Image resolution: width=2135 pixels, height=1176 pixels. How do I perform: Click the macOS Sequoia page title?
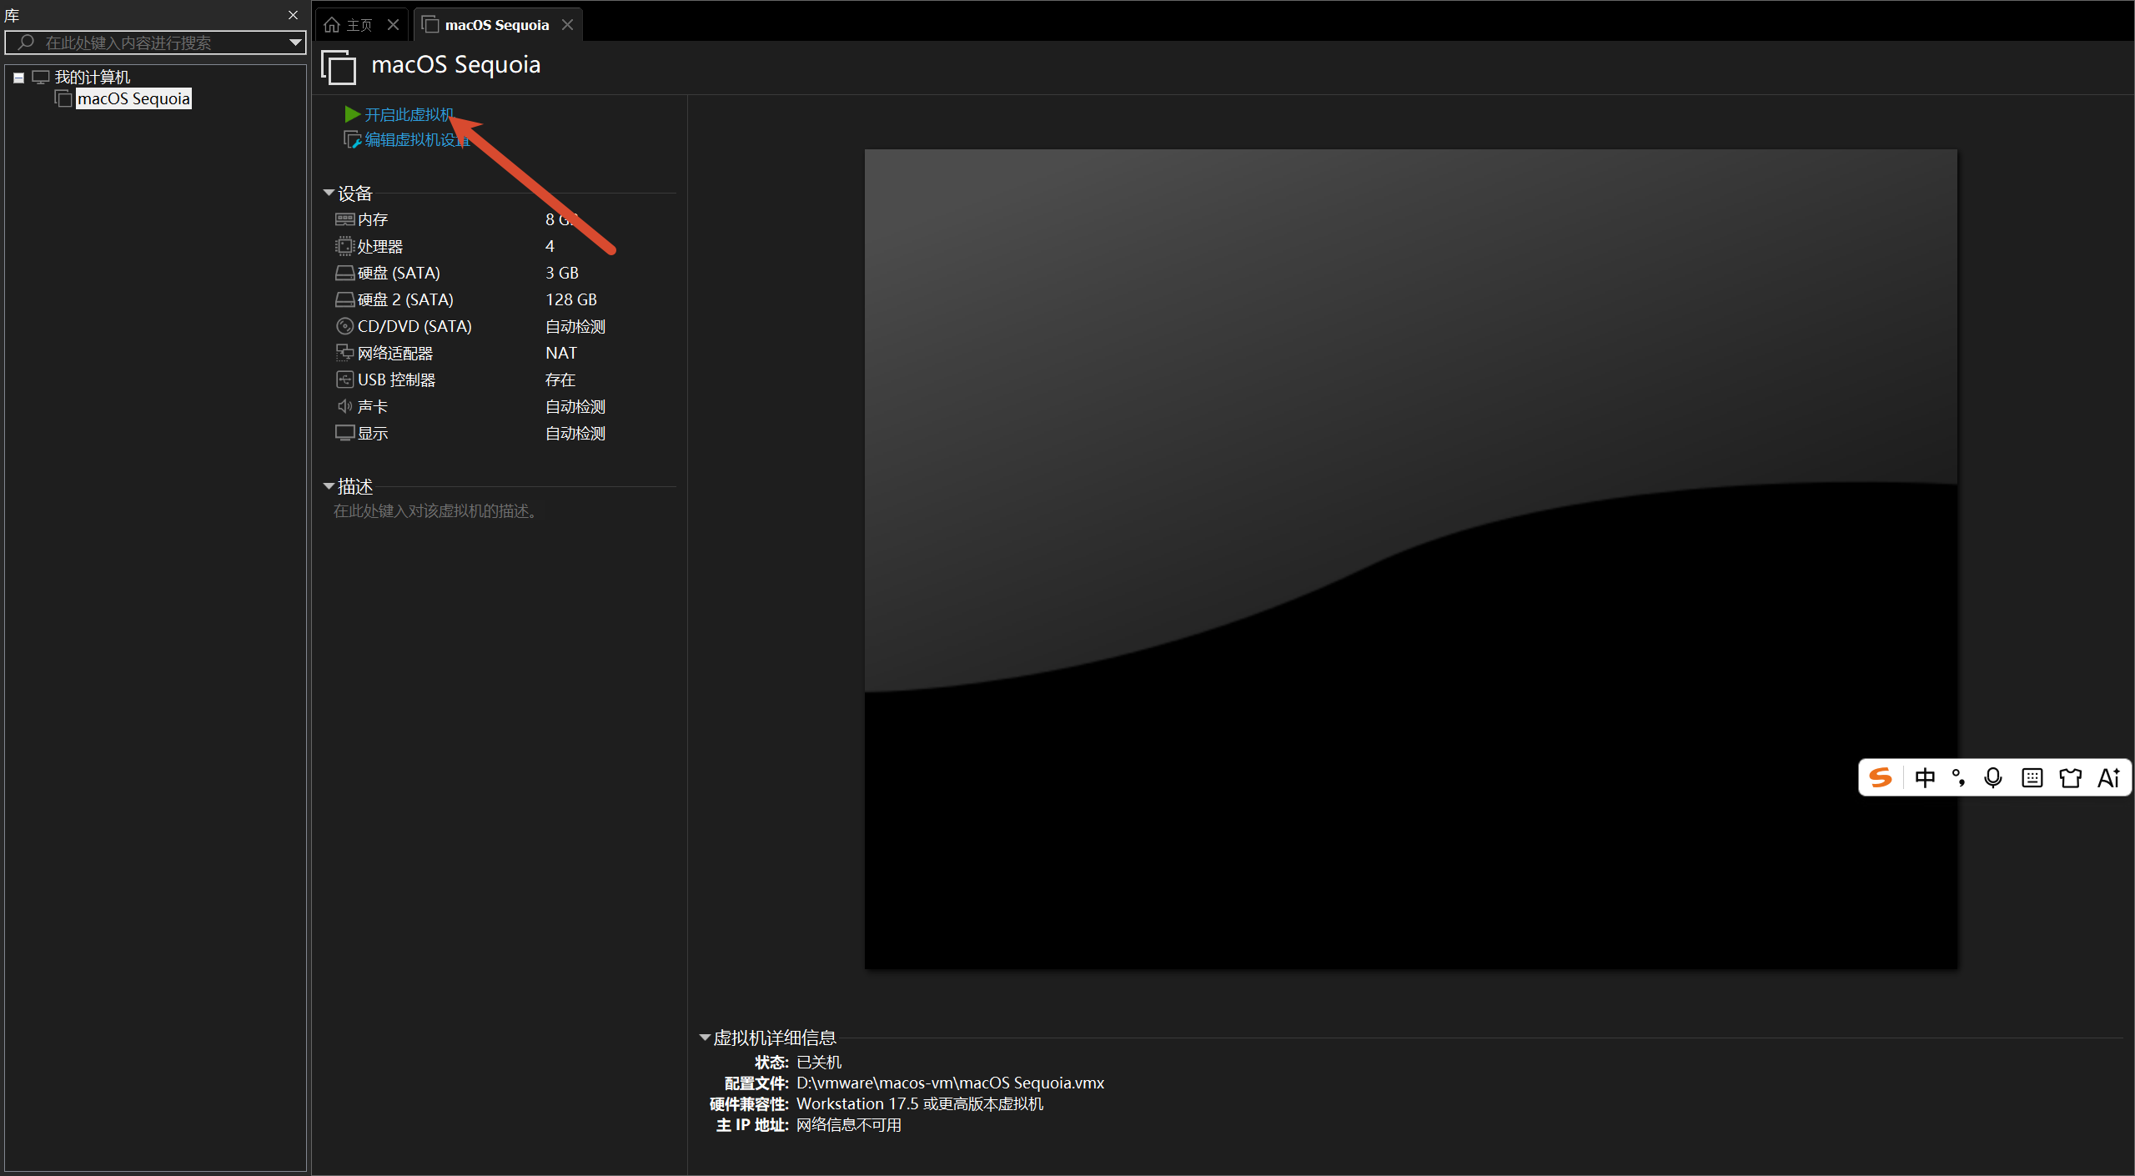[456, 65]
